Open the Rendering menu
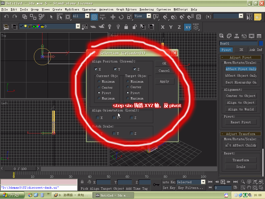Image resolution: width=265 pixels, height=199 pixels. 146,10
